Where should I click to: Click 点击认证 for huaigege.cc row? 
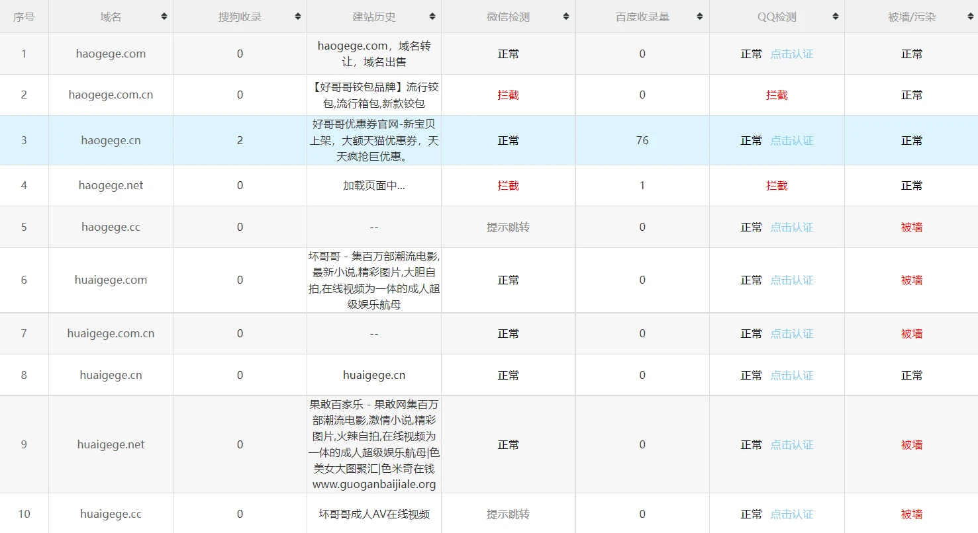click(791, 514)
